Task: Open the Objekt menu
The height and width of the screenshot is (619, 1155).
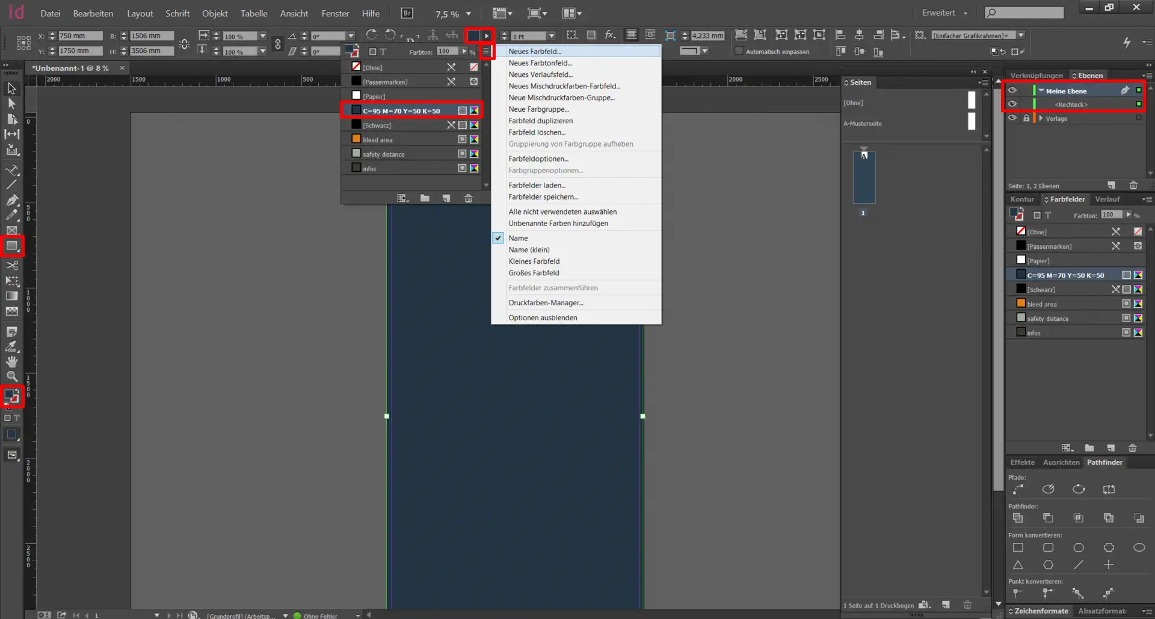Action: tap(215, 13)
